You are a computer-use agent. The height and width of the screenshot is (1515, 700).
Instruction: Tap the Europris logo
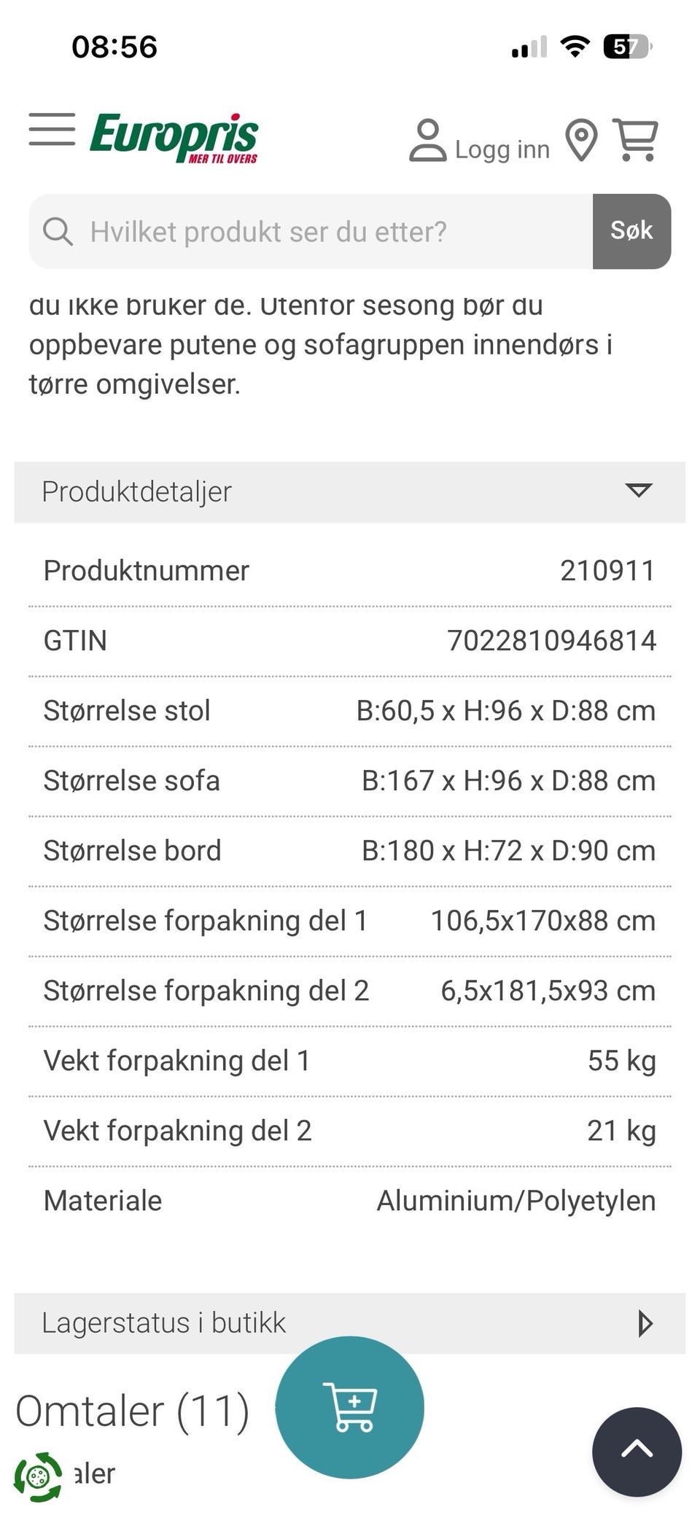pos(174,137)
